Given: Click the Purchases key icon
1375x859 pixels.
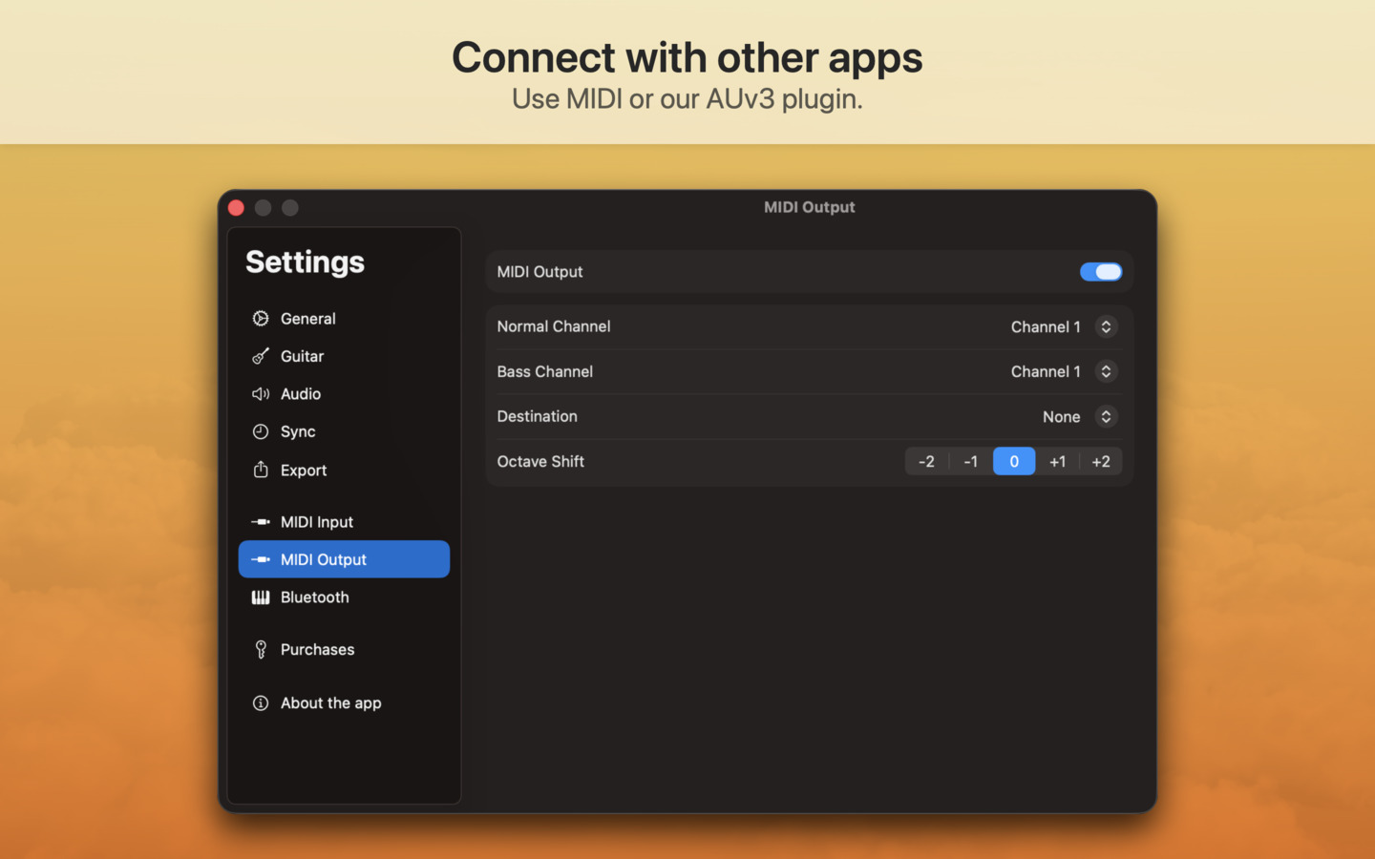Looking at the screenshot, I should [260, 650].
